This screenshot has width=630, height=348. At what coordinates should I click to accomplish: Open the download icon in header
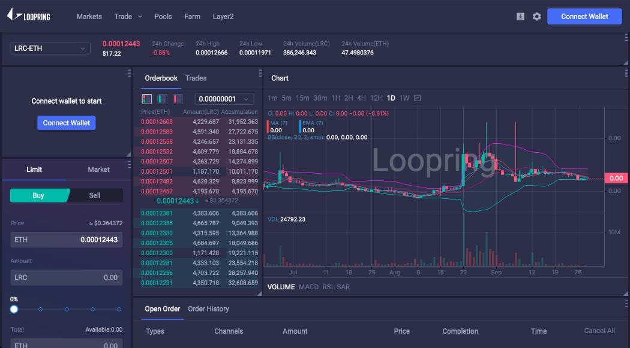point(520,16)
